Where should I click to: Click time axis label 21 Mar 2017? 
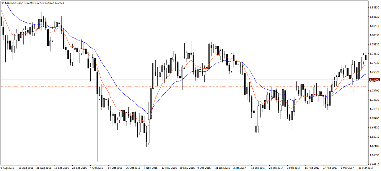366,168
